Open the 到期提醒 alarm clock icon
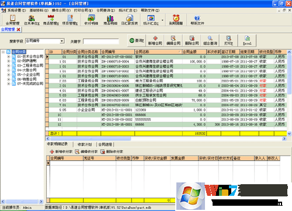 click(176, 20)
